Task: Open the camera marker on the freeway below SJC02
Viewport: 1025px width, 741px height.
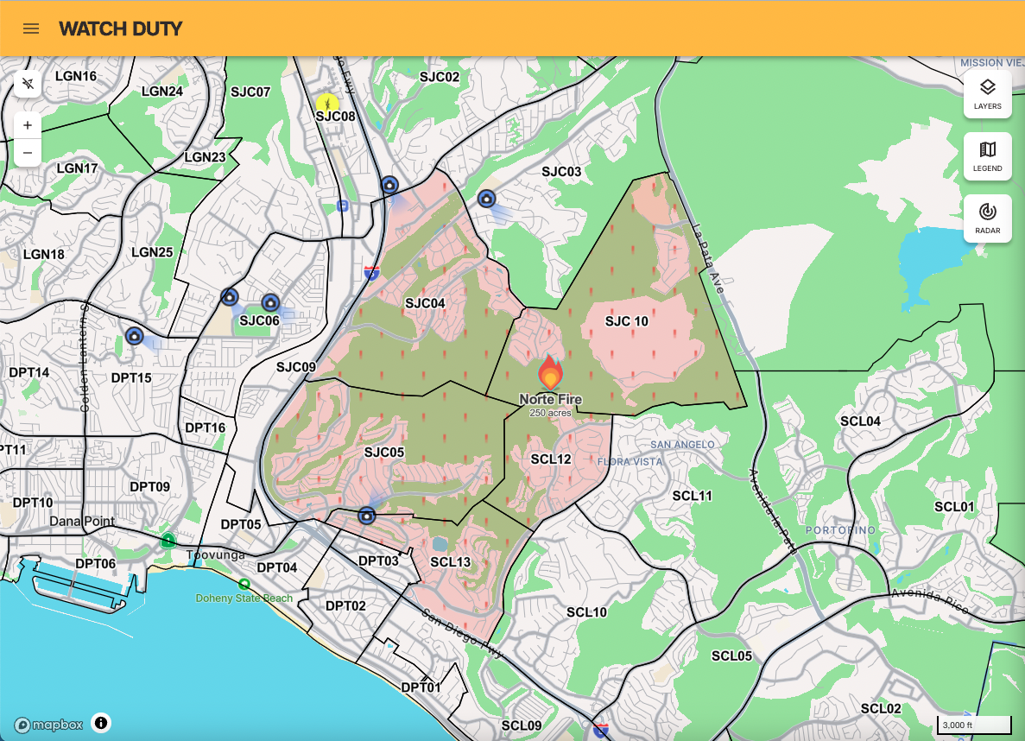Action: [389, 185]
